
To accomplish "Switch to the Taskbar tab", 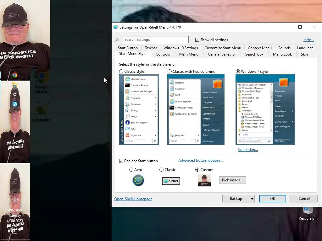I will click(x=151, y=48).
